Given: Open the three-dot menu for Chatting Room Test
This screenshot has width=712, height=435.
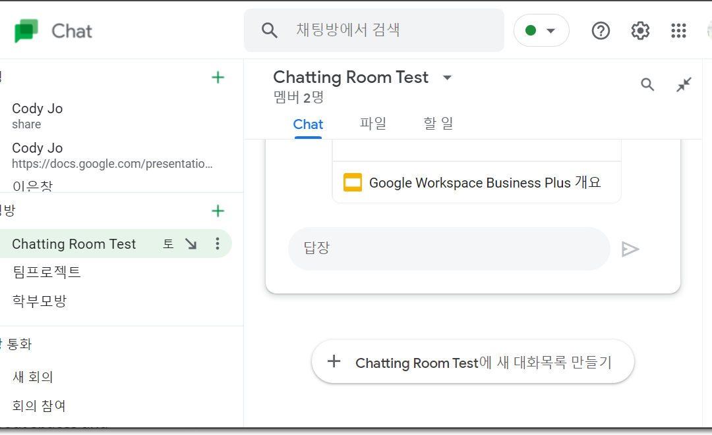Looking at the screenshot, I should click(218, 243).
